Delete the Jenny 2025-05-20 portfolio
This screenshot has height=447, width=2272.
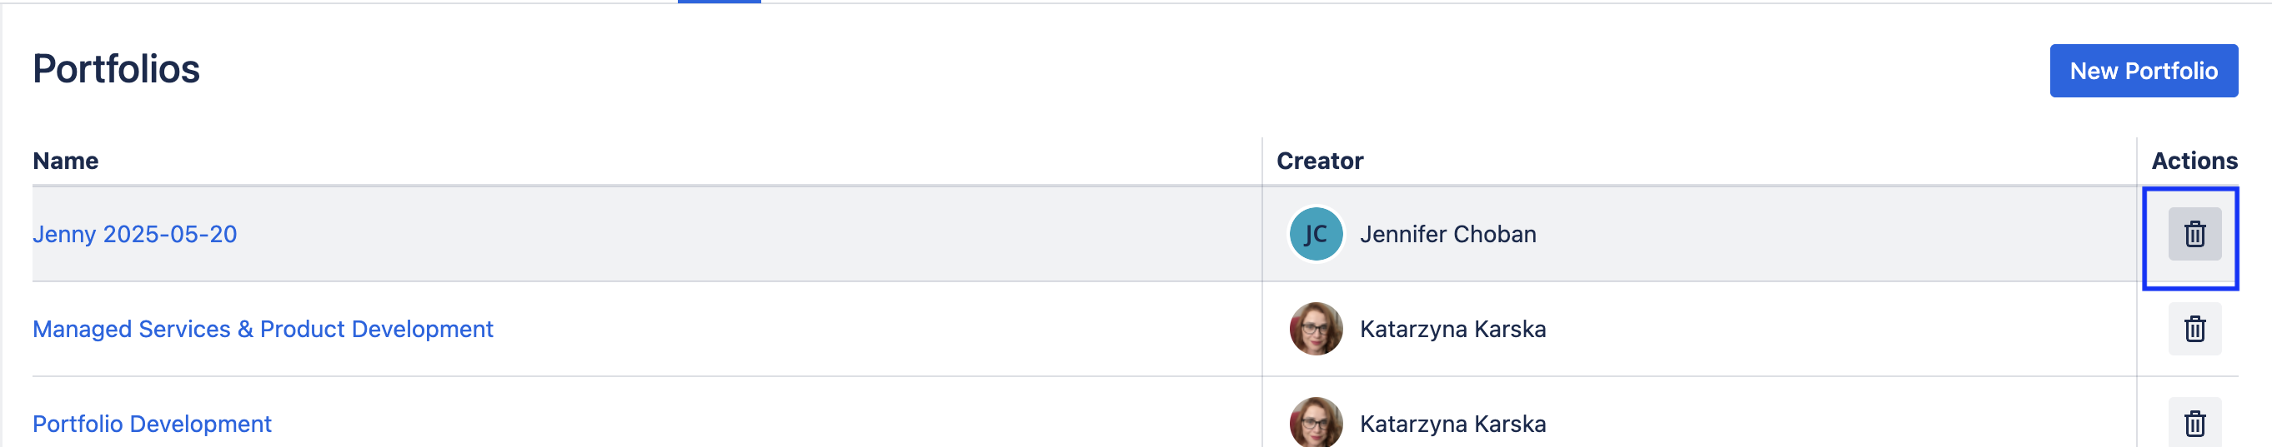click(x=2194, y=234)
